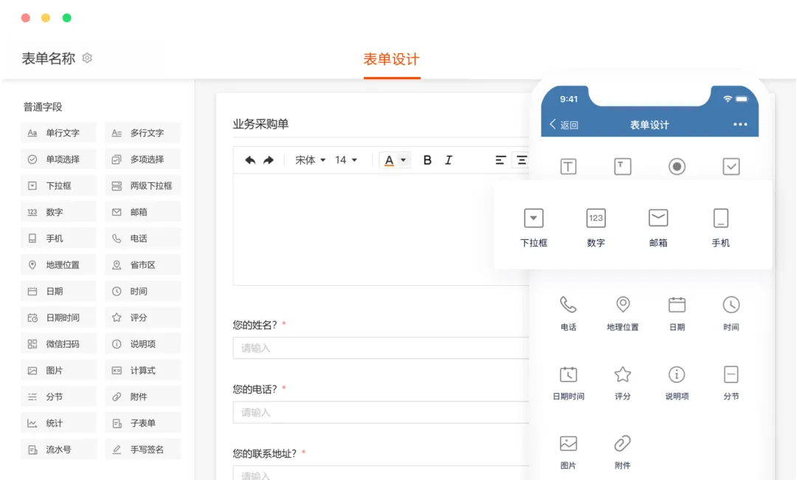Switch to the 表单设计 tab
This screenshot has width=797, height=480.
point(391,60)
